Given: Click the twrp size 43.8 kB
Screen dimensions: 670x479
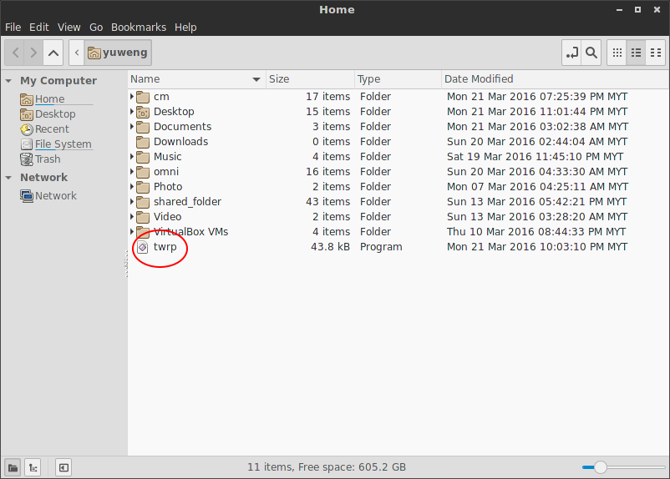Looking at the screenshot, I should [330, 247].
